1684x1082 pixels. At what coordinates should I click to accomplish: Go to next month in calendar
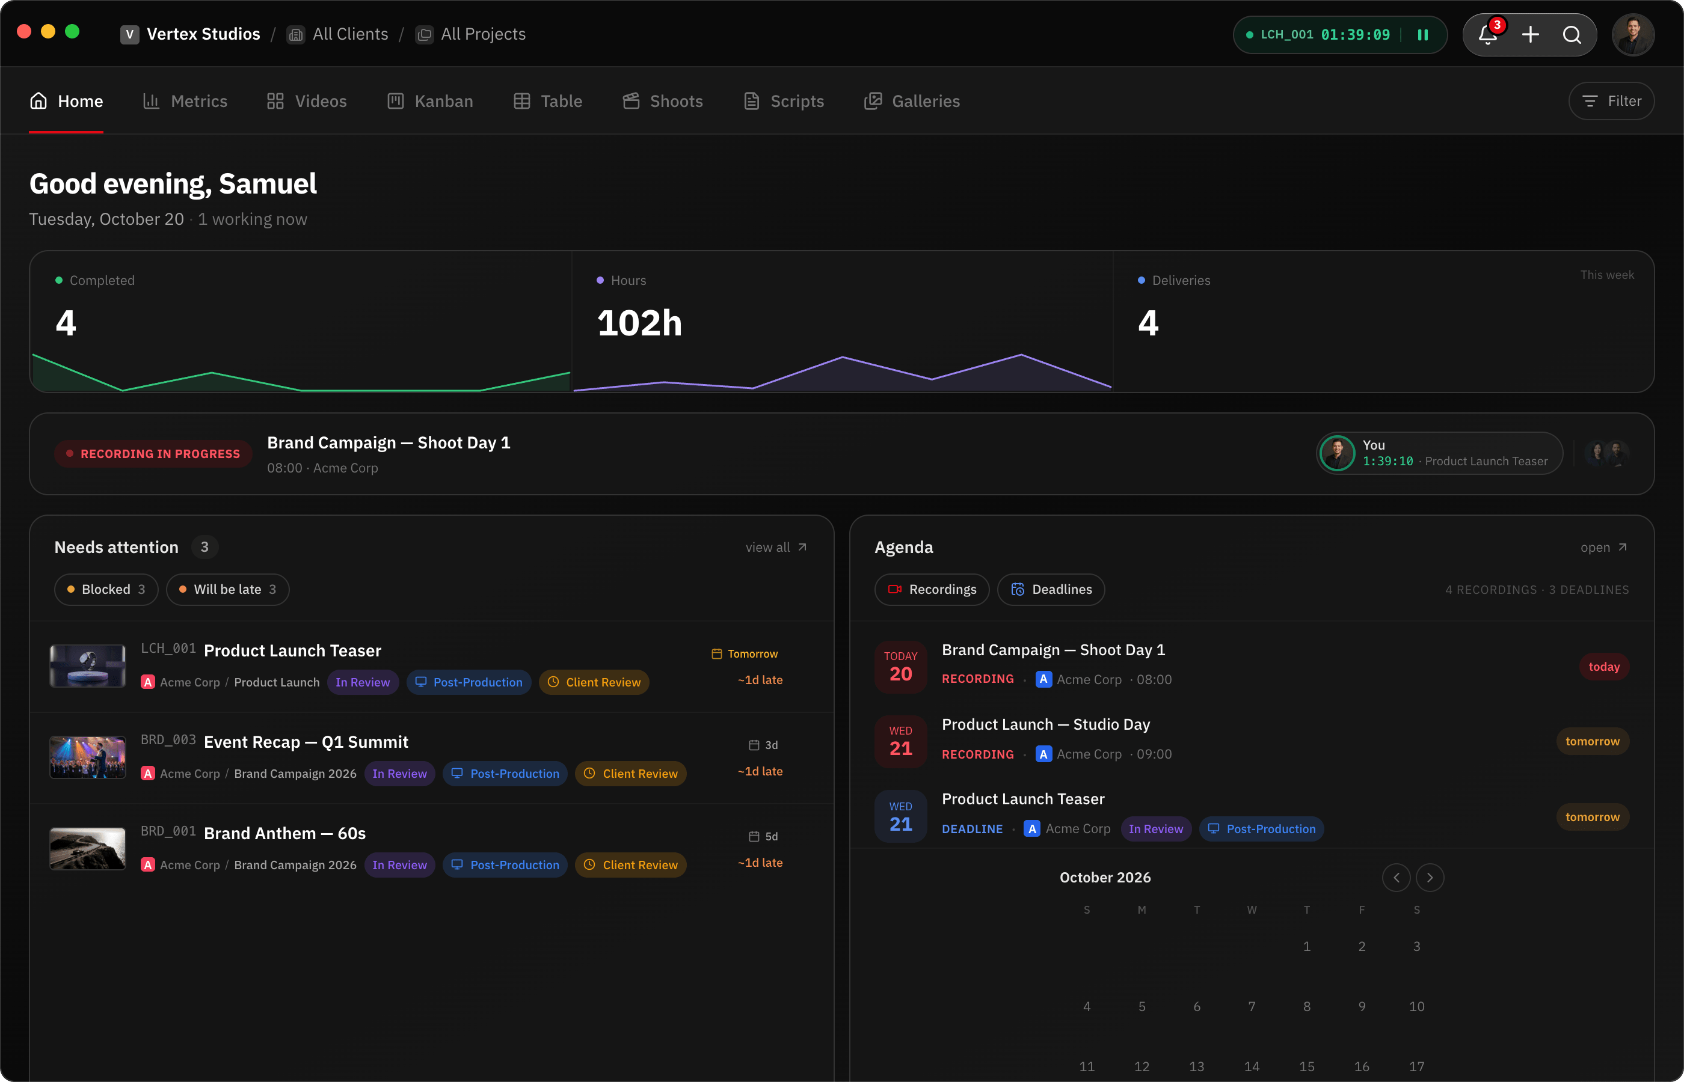click(x=1430, y=878)
